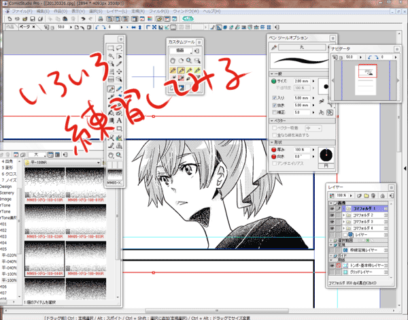Click the 円 button below brush shape preview
This screenshot has width=408, height=320.
[326, 166]
